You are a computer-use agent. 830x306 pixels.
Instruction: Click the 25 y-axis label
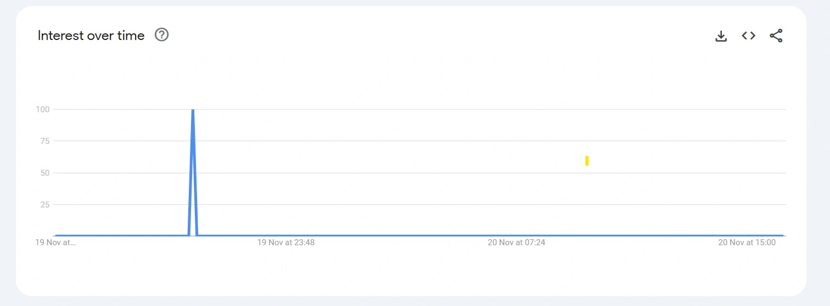[x=45, y=205]
